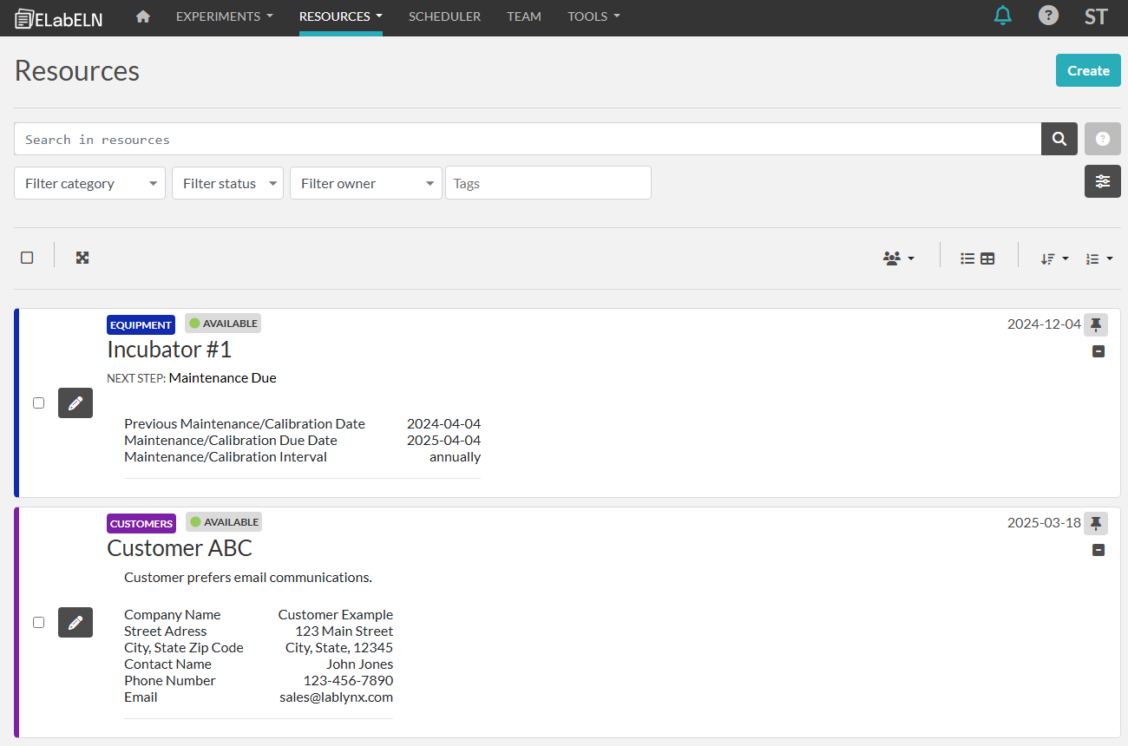
Task: Pin the Customer ABC entry
Action: tap(1096, 523)
